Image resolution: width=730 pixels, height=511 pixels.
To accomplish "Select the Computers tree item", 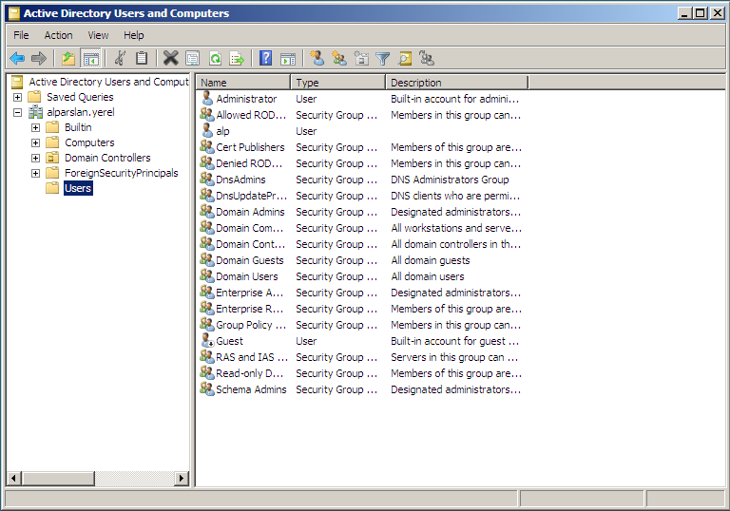I will coord(89,142).
